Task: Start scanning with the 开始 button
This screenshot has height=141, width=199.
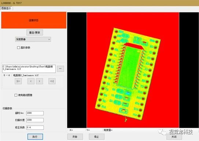Action: coord(75,137)
